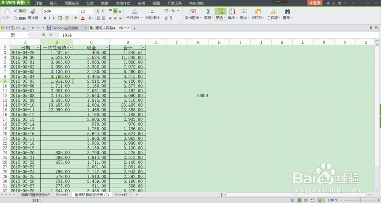Click the Sum (求和) sigma icon
This screenshot has width=381, height=203.
[x=208, y=11]
